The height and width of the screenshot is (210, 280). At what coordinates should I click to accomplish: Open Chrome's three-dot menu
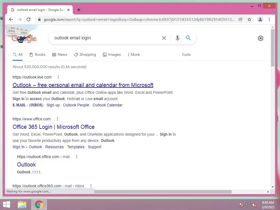(269, 19)
